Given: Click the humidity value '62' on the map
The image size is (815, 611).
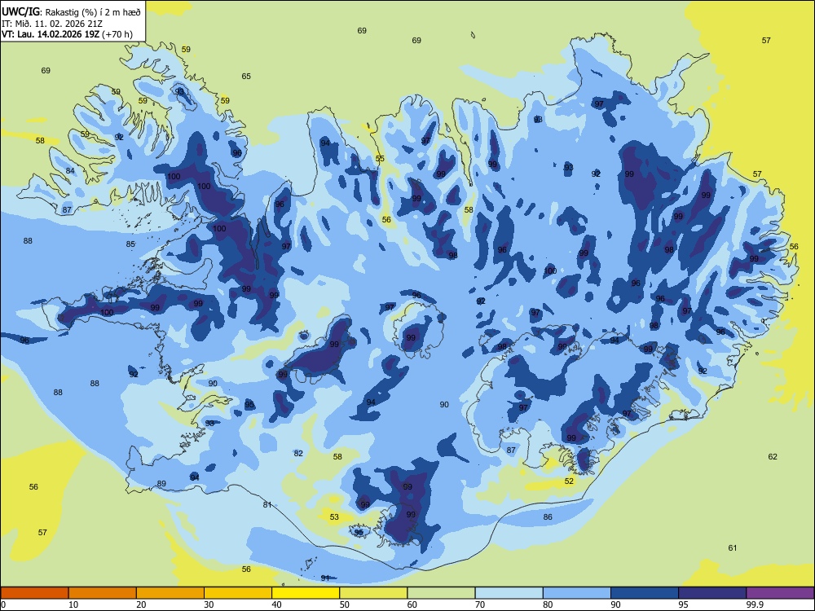Looking at the screenshot, I should tap(773, 457).
